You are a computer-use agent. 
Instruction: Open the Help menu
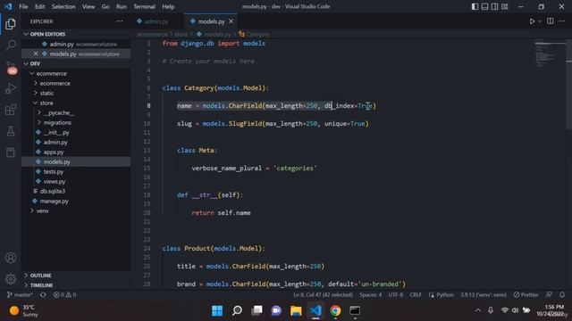click(168, 6)
